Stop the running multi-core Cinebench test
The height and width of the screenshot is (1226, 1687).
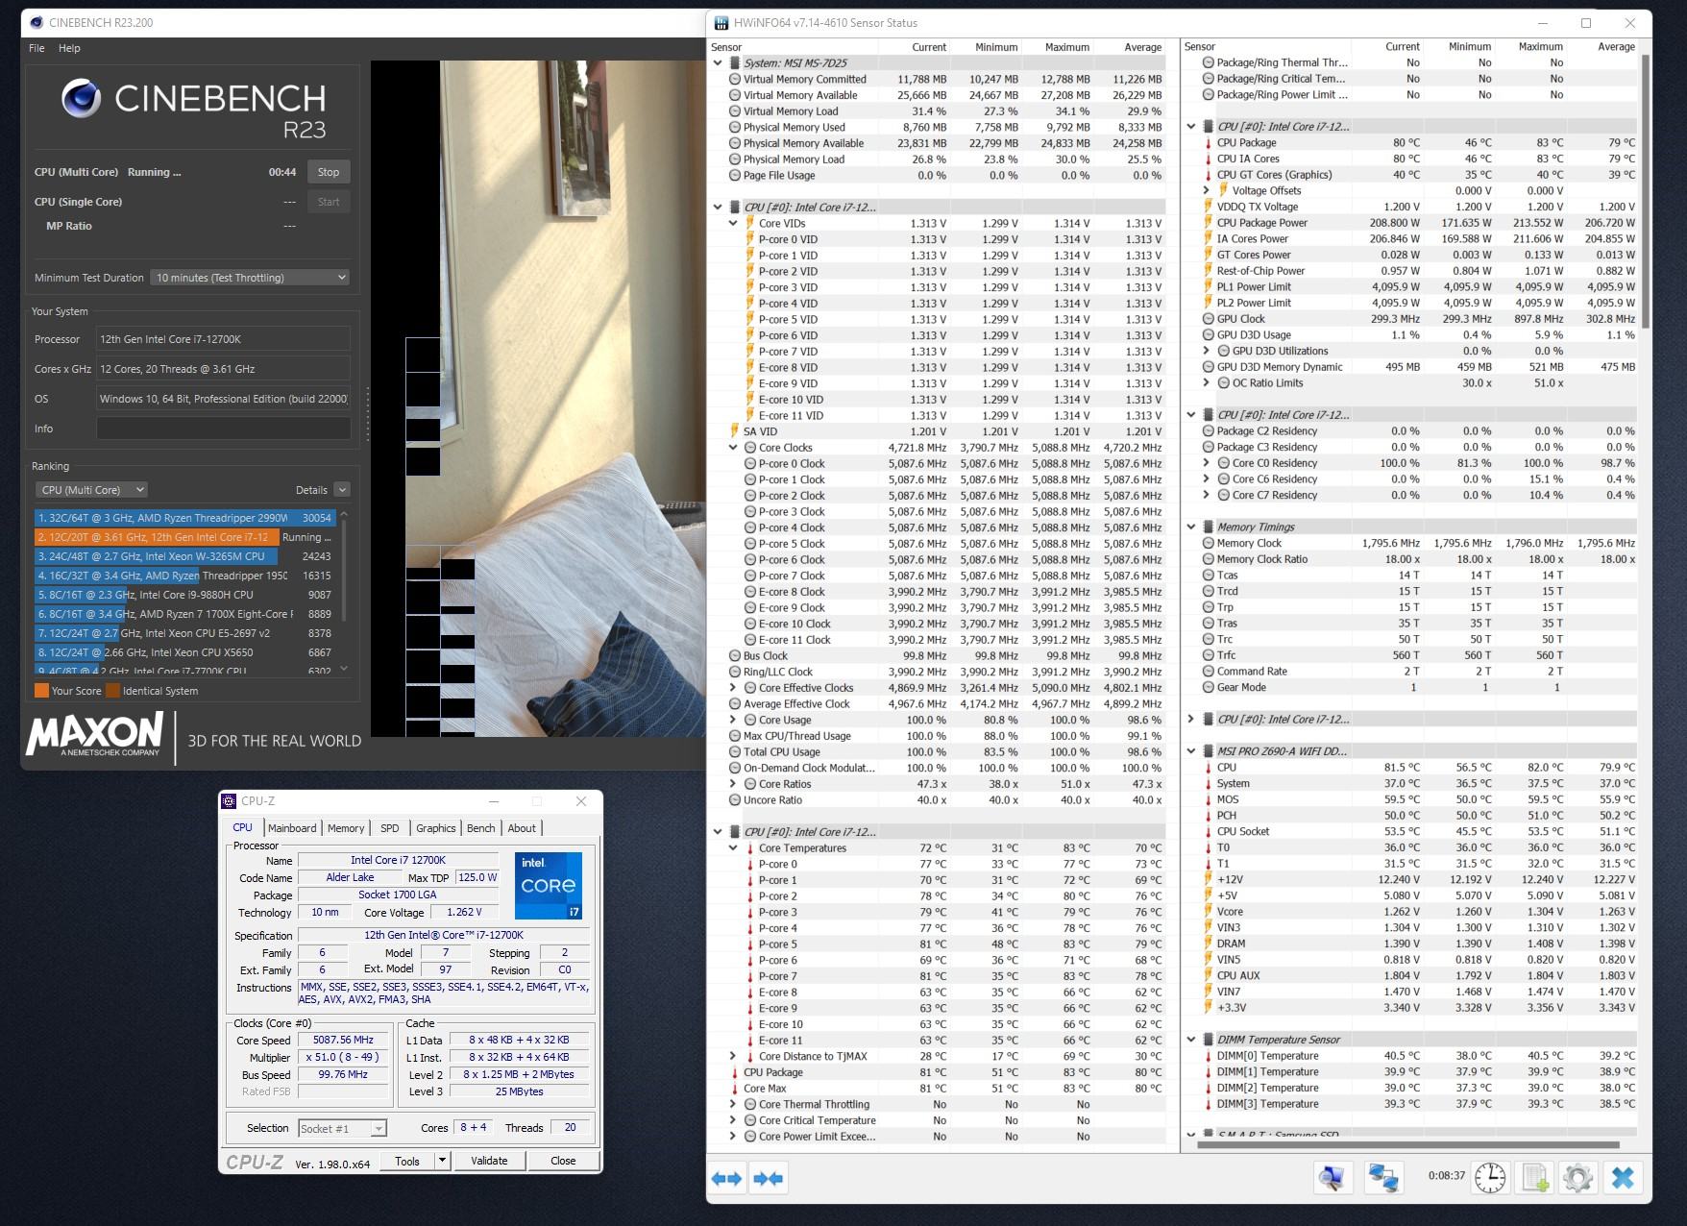coord(329,172)
